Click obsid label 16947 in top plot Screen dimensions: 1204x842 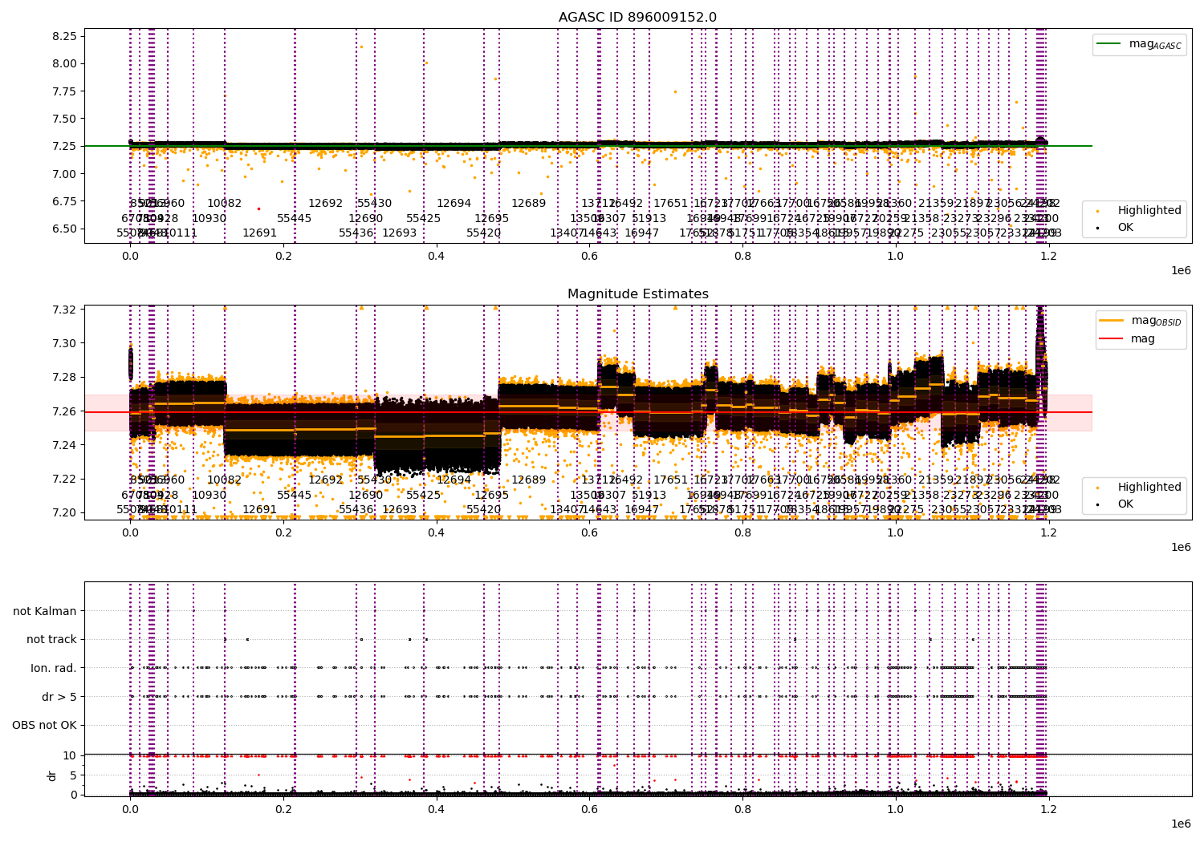pyautogui.click(x=641, y=233)
